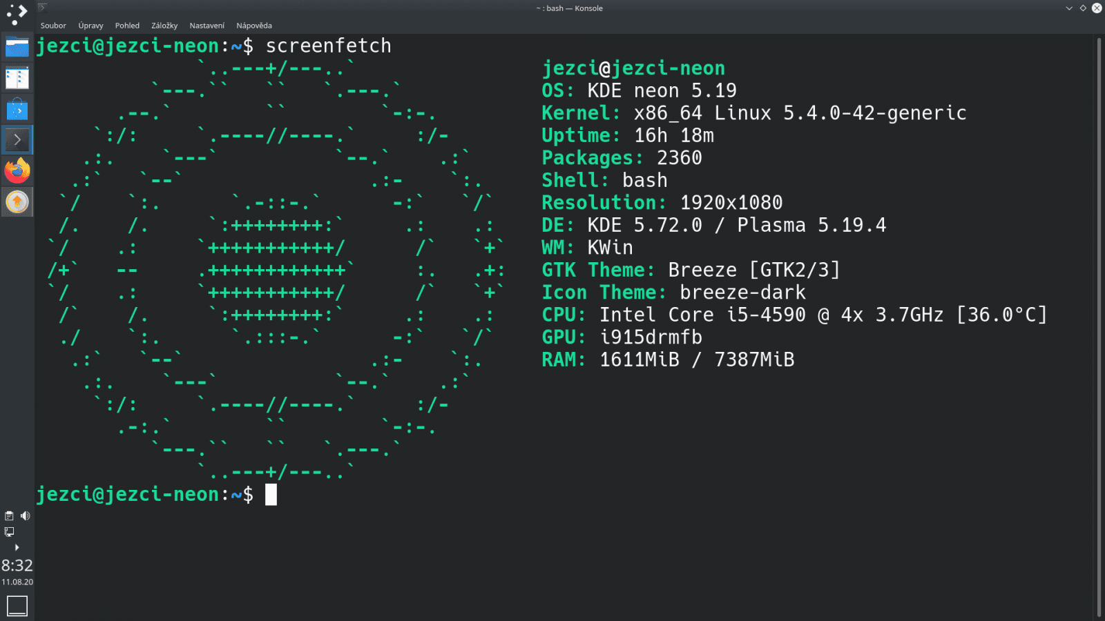Click the terminal prompt cursor to focus input
1105x621 pixels.
(271, 494)
